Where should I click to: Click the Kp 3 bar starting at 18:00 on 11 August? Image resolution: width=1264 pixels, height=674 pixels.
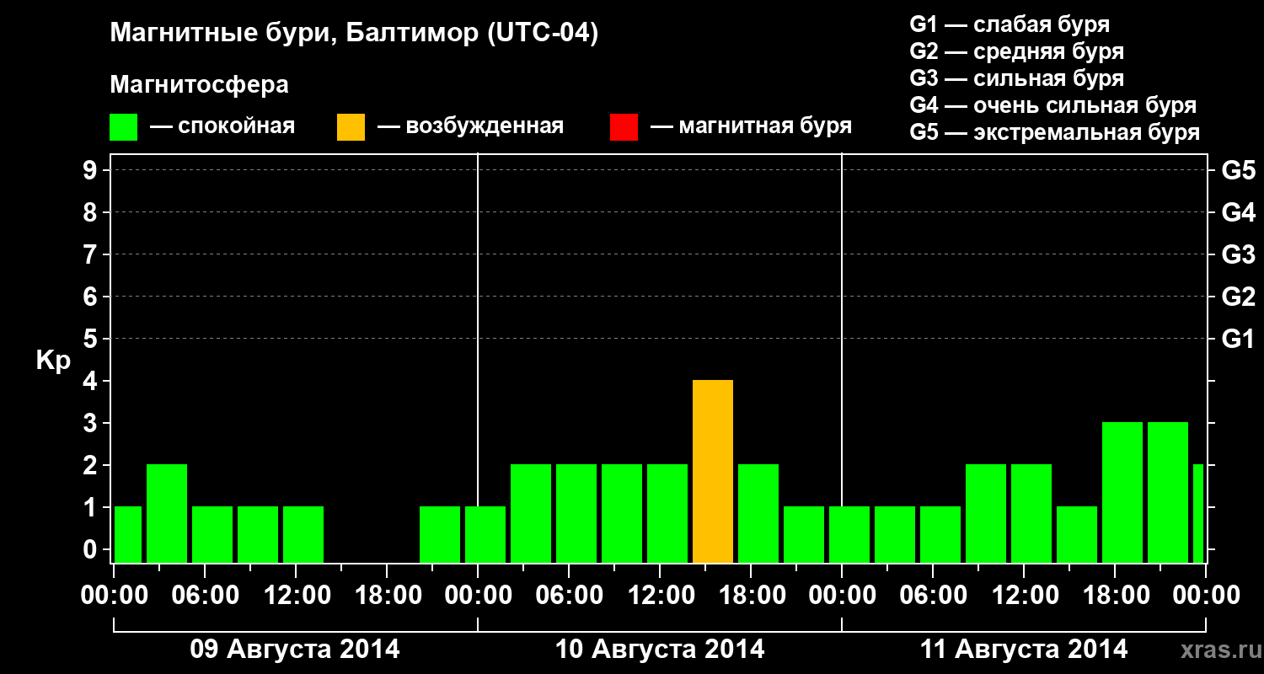point(1122,493)
